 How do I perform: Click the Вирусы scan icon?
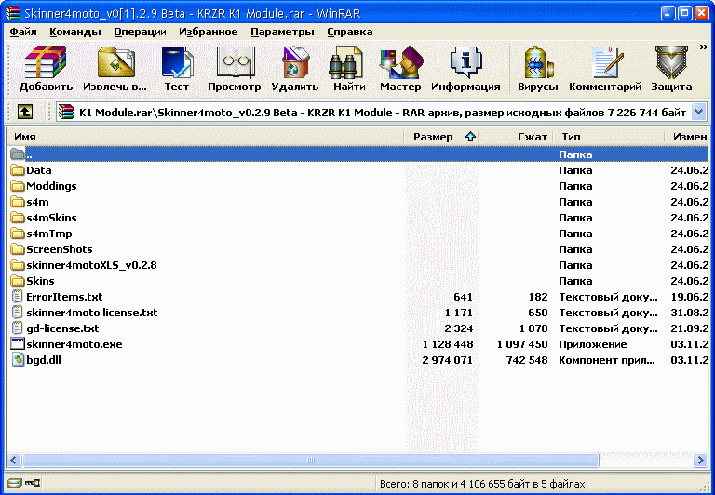click(538, 62)
